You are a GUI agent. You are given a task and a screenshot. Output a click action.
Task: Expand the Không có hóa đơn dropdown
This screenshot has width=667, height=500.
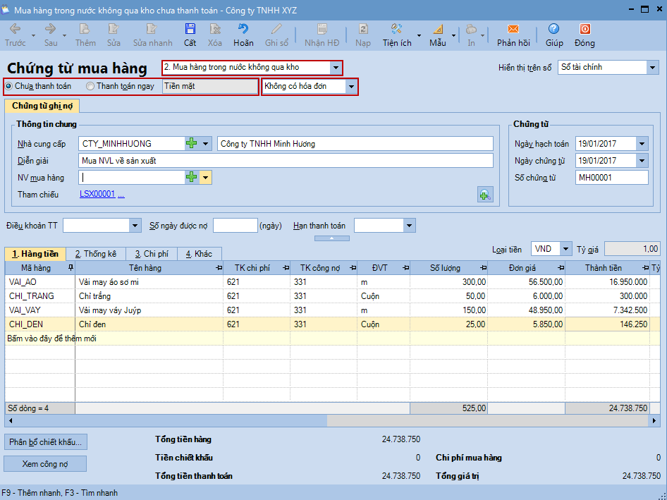click(350, 86)
